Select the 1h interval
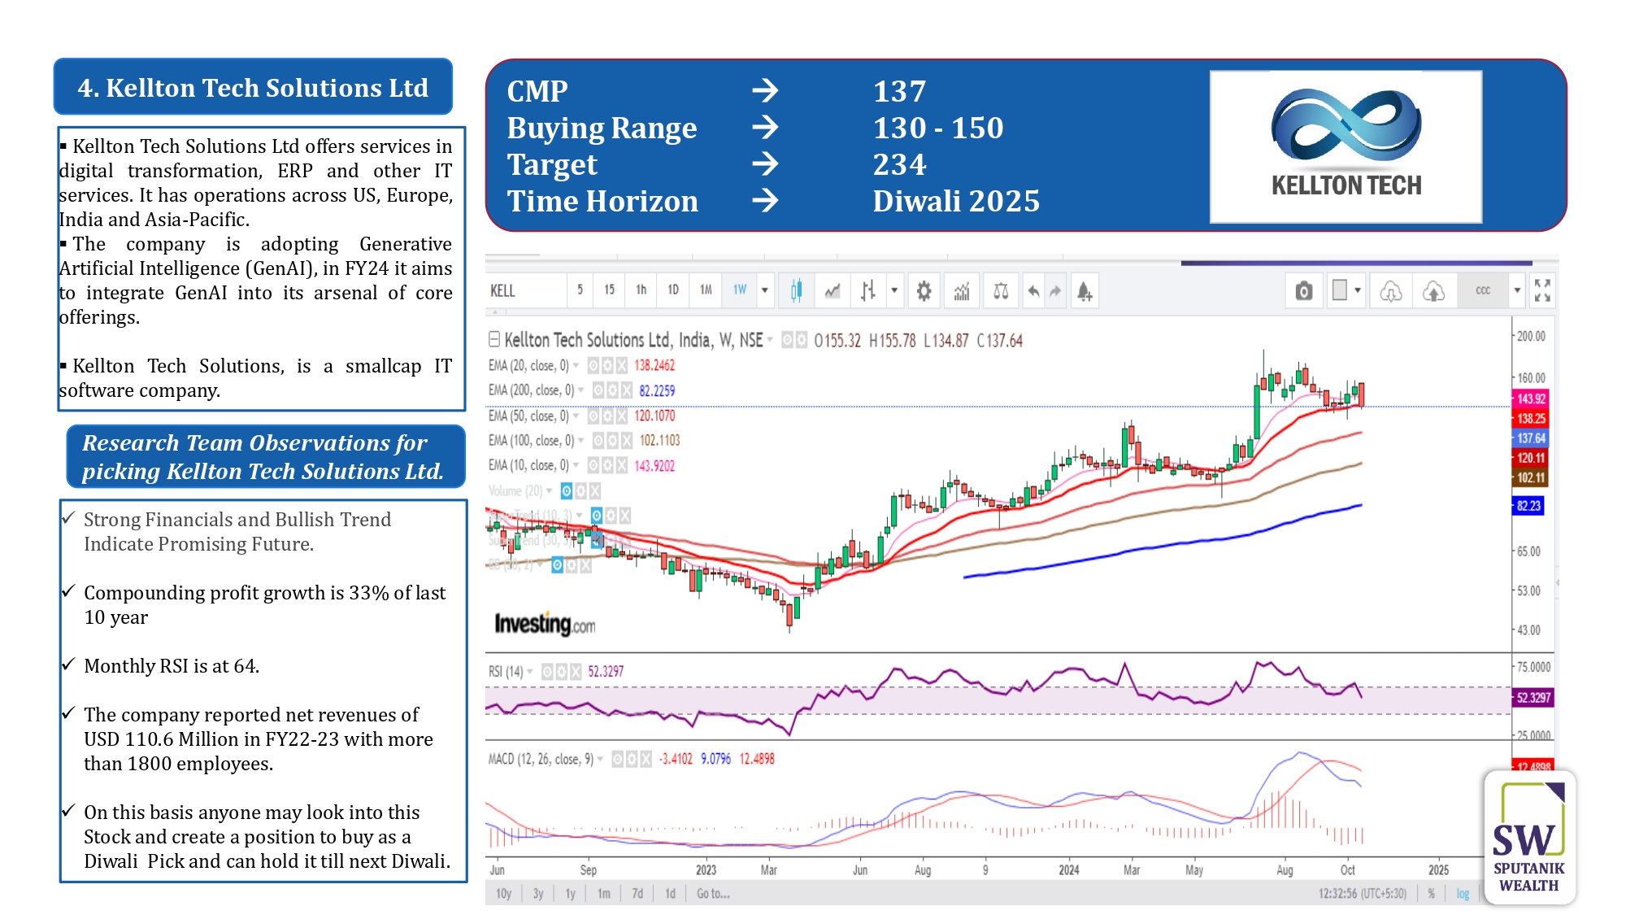Viewport: 1626px width, 915px height. tap(641, 290)
